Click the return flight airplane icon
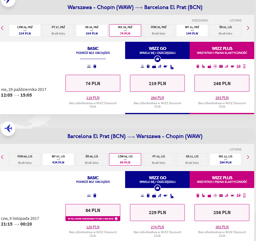This screenshot has height=241, width=256. pos(8,128)
